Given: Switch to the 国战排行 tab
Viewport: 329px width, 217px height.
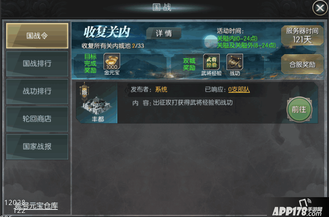Looking at the screenshot, I should [x=37, y=64].
